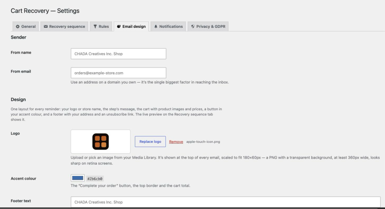Open the General tab

click(26, 27)
